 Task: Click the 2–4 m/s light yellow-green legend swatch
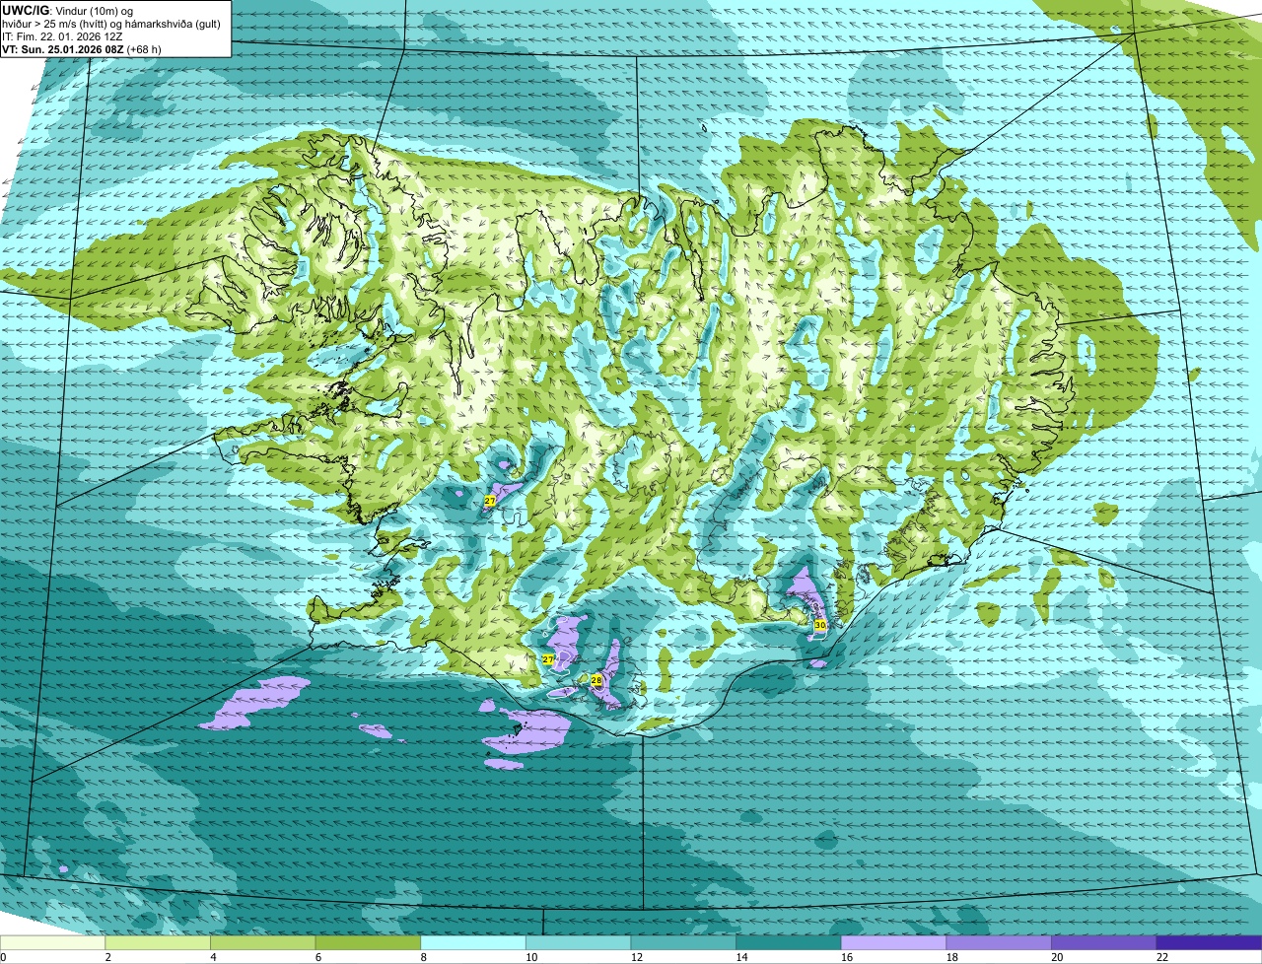[158, 943]
